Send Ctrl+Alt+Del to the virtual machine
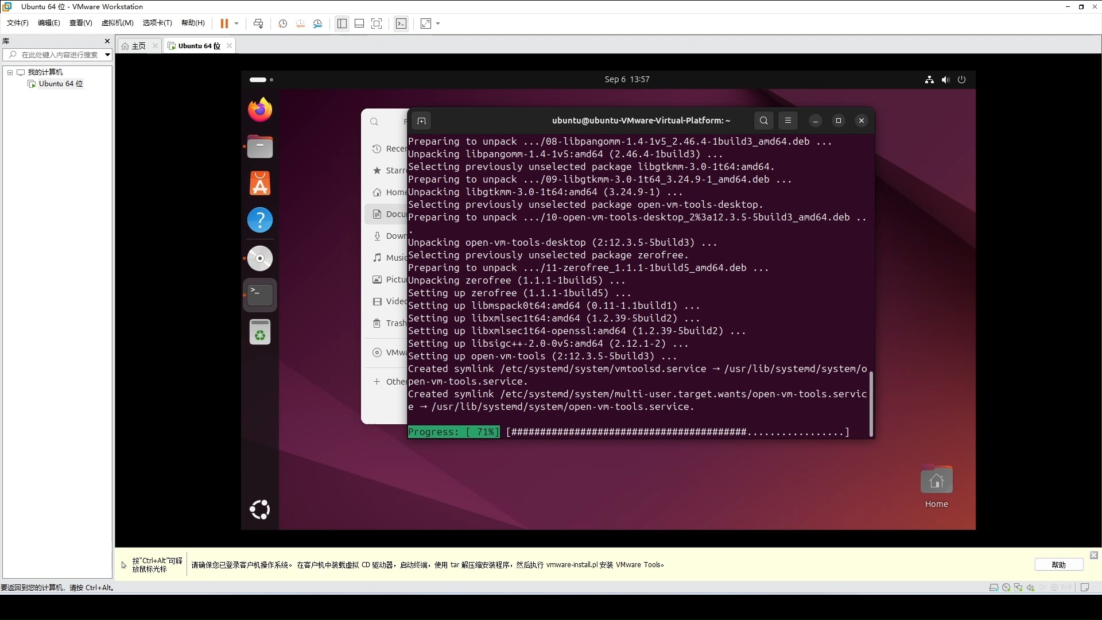The width and height of the screenshot is (1102, 620). (x=258, y=24)
